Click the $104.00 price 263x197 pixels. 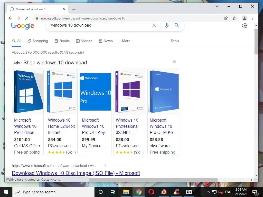tap(22, 140)
